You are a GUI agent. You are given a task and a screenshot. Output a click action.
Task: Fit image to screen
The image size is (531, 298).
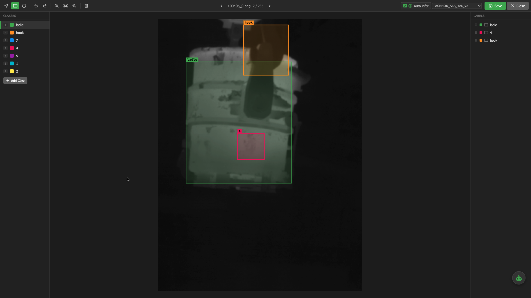point(66,6)
